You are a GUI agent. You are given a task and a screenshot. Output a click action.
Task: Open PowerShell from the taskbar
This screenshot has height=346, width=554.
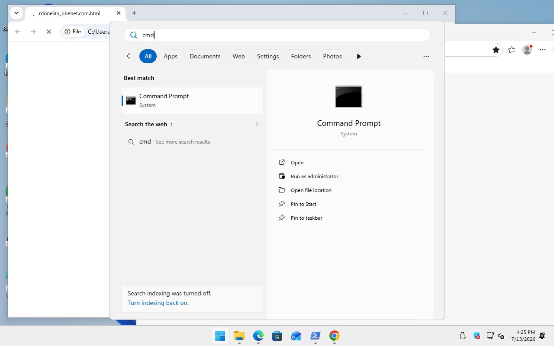point(316,336)
